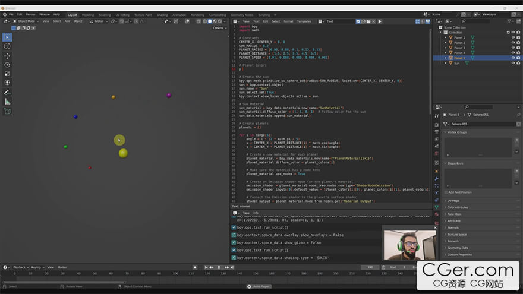Open the Render properties tab icon
The height and width of the screenshot is (294, 523).
(437, 125)
